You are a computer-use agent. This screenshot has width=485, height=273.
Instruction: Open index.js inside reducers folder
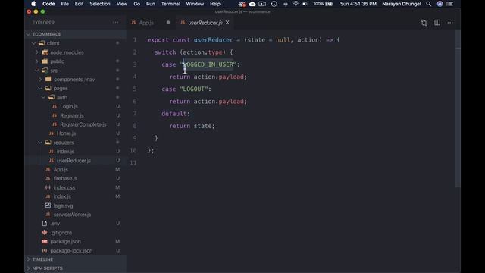(x=65, y=152)
